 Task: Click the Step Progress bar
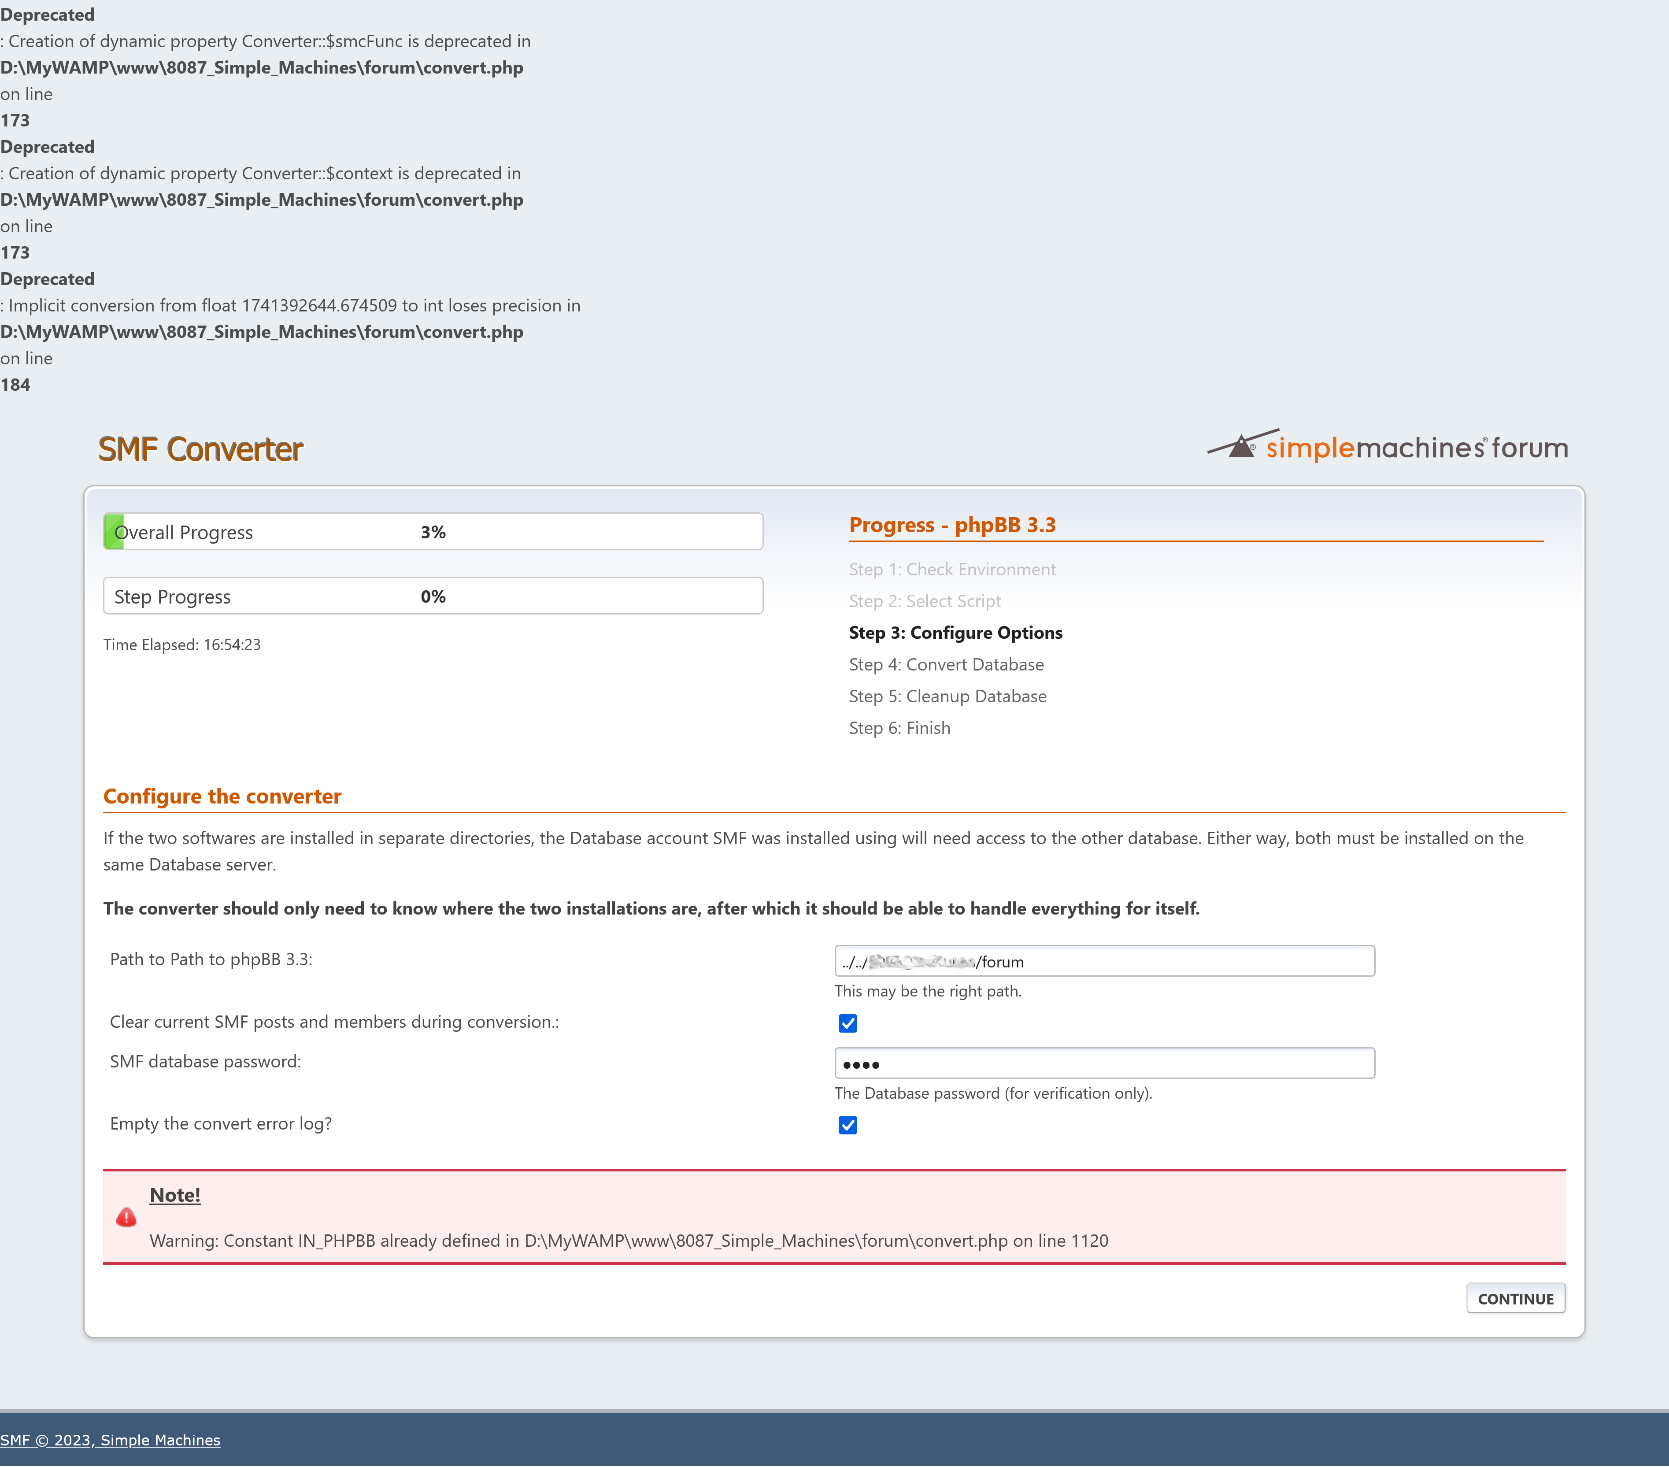tap(433, 596)
